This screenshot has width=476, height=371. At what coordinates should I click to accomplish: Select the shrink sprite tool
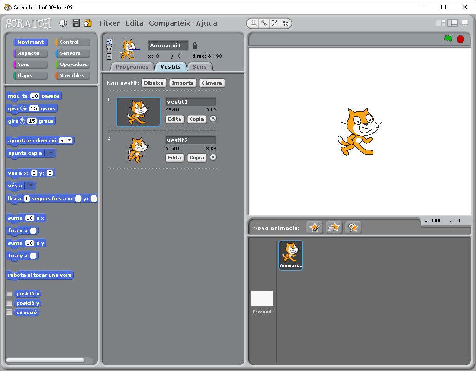(285, 23)
